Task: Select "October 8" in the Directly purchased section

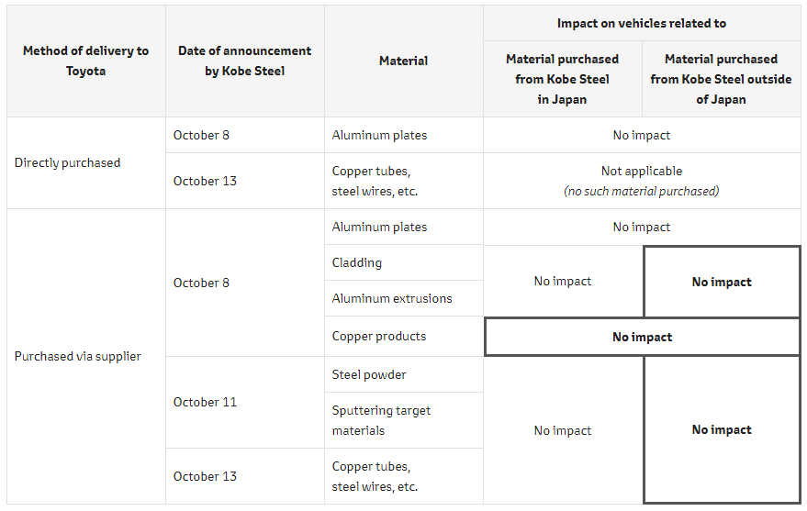Action: [x=201, y=135]
